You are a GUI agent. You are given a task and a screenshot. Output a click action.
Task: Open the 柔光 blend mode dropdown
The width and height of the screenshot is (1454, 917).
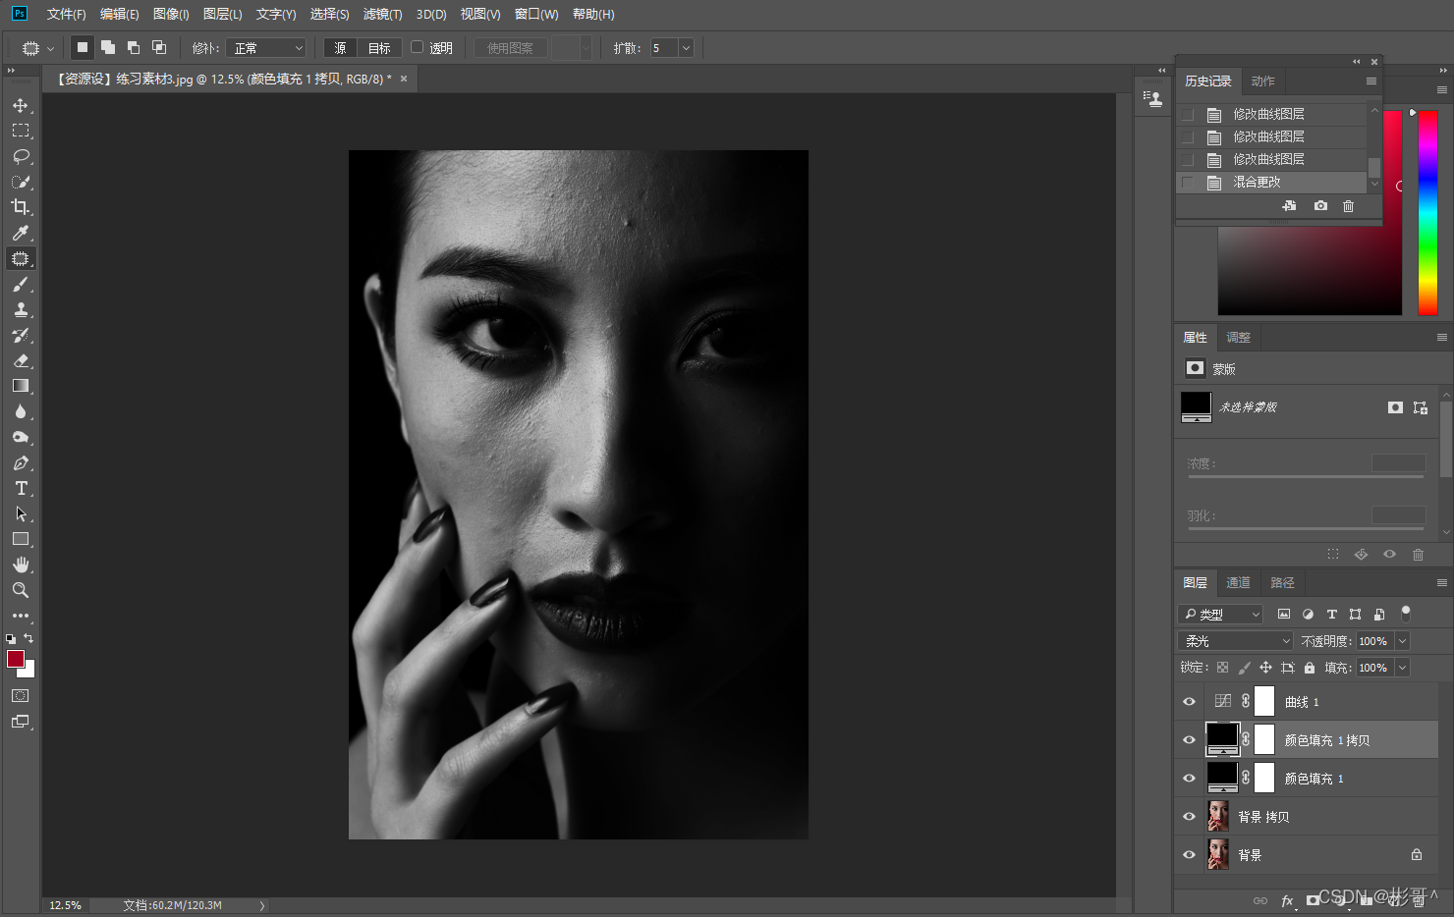pos(1236,641)
